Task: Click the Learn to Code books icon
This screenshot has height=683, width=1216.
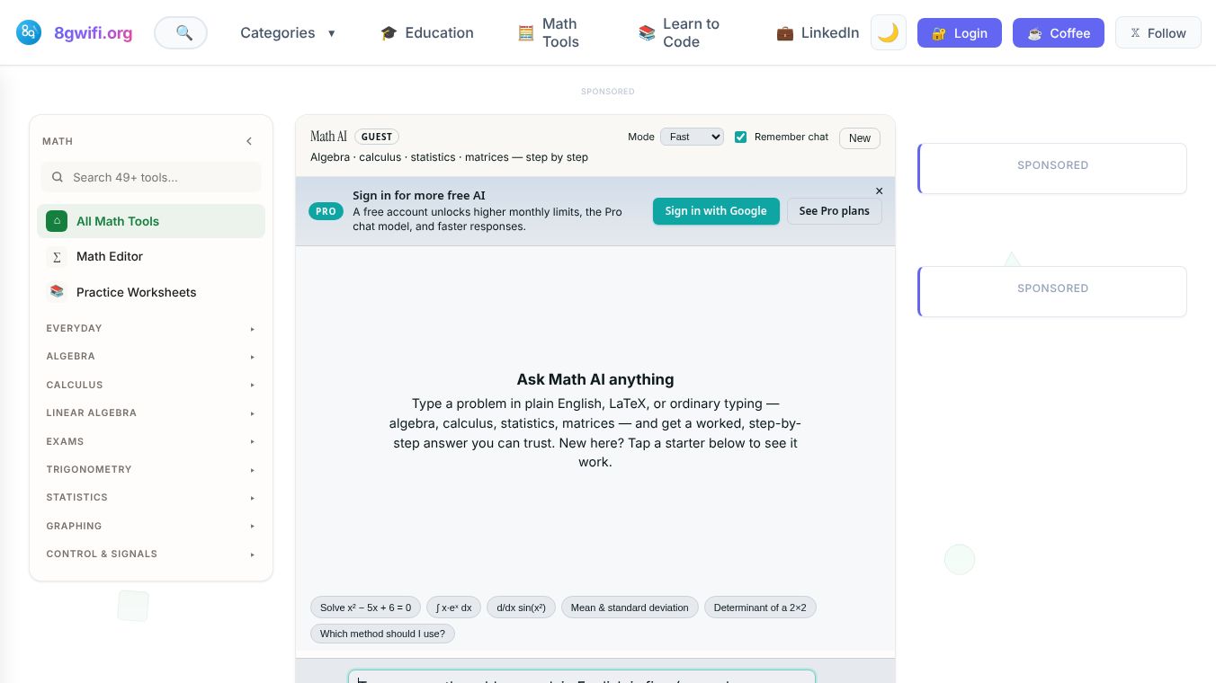Action: (647, 33)
